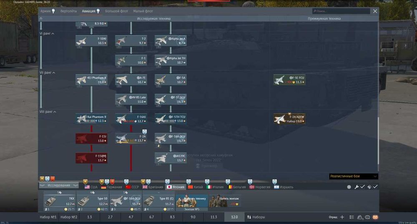Choose preset Набор №2

click(x=69, y=217)
